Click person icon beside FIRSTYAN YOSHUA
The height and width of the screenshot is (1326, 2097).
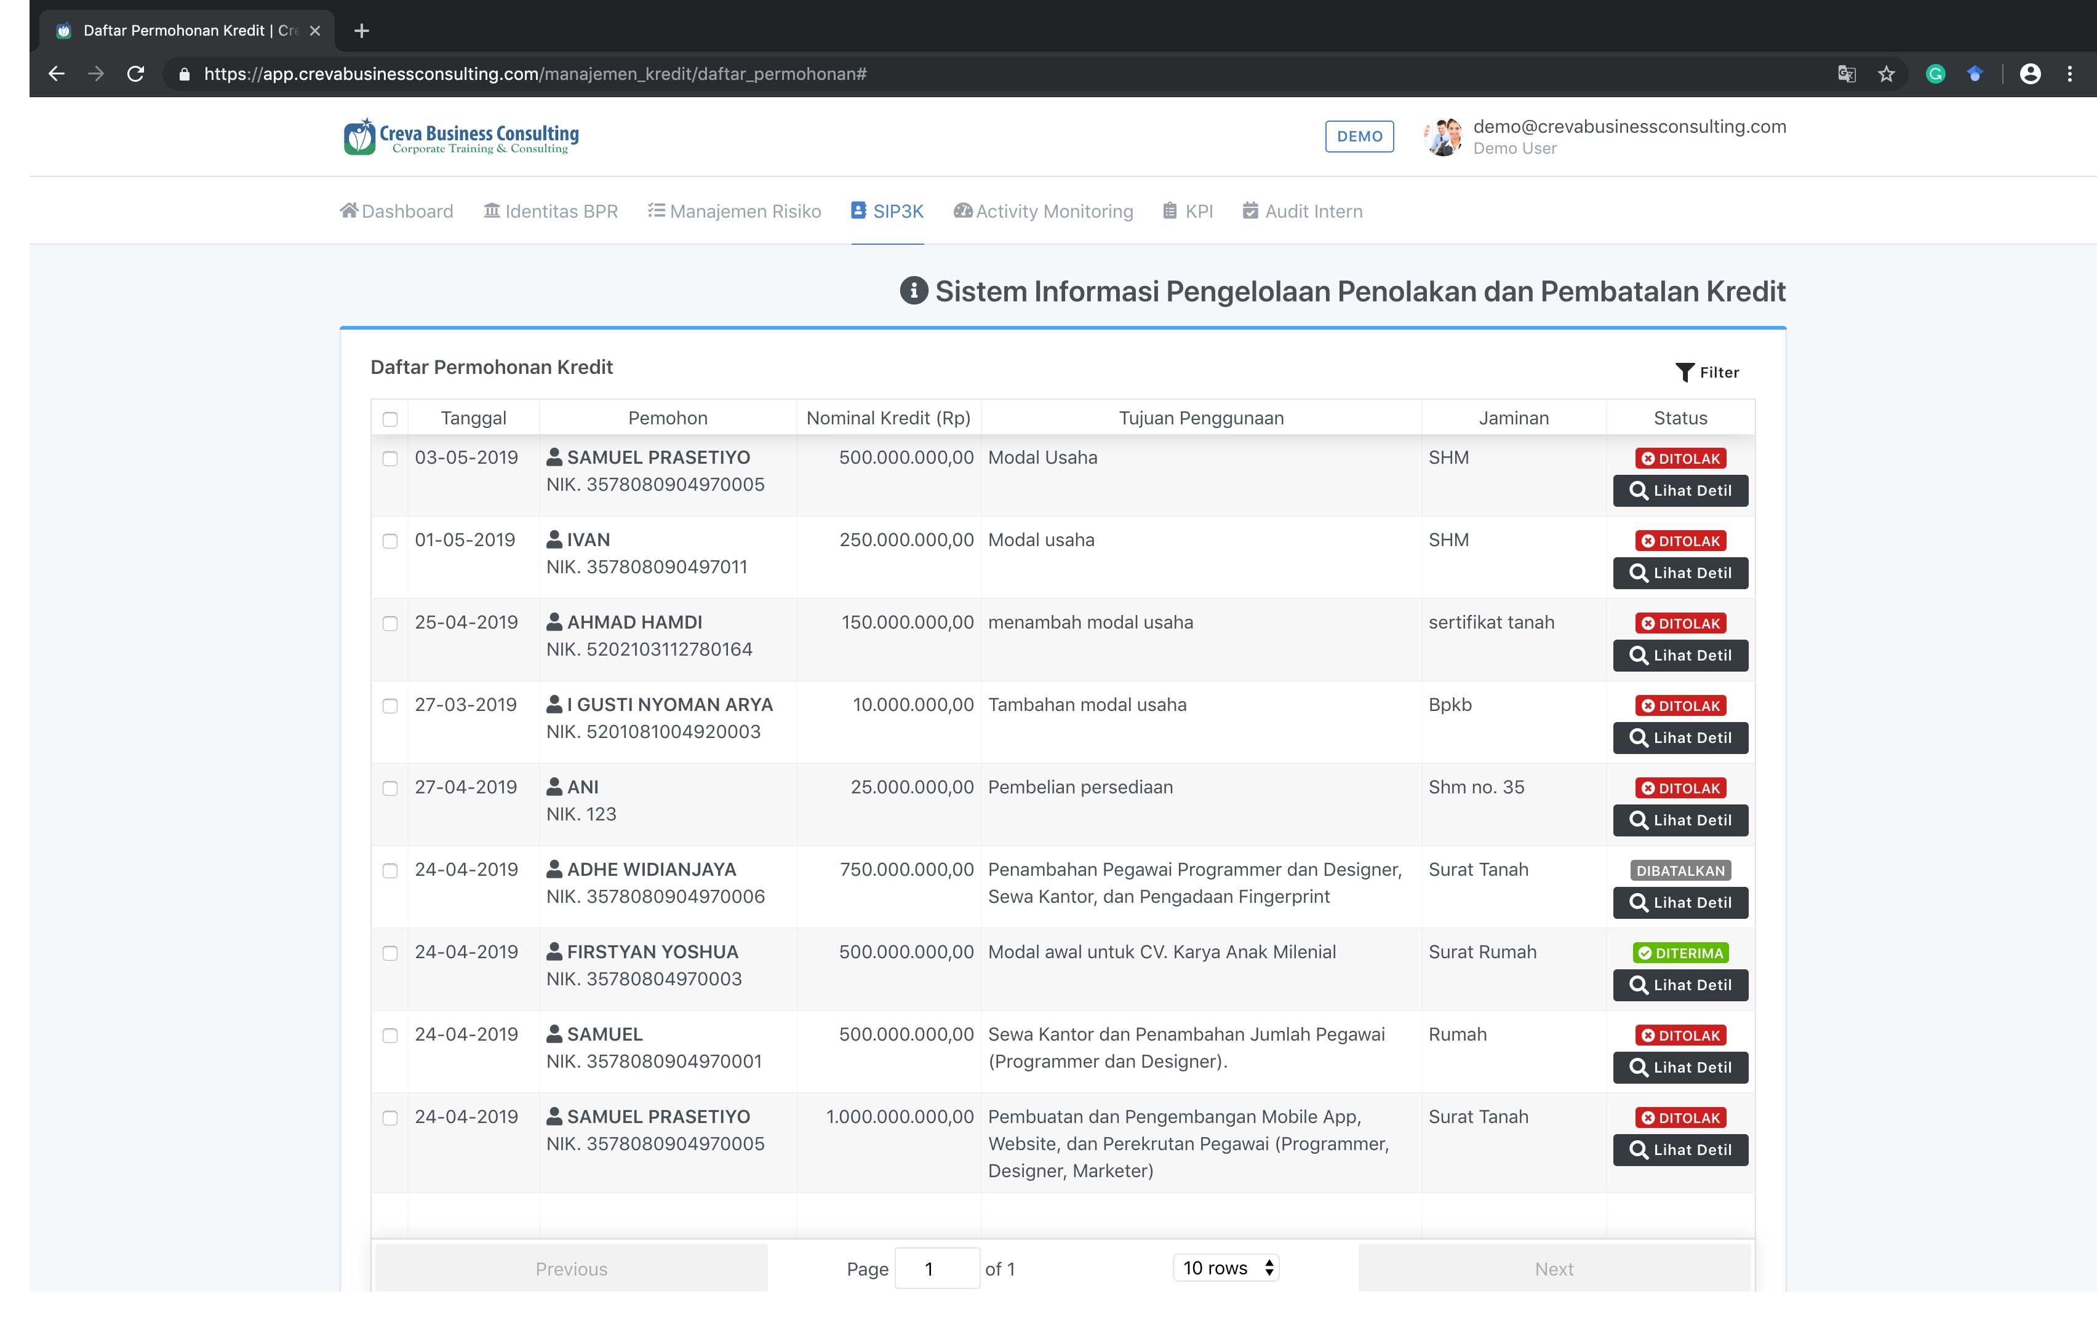tap(554, 951)
